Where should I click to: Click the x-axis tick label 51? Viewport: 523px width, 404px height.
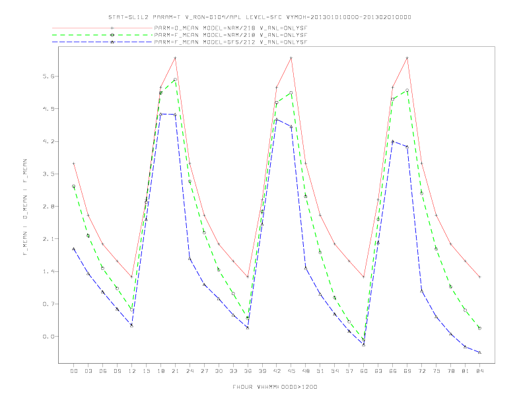pos(320,371)
